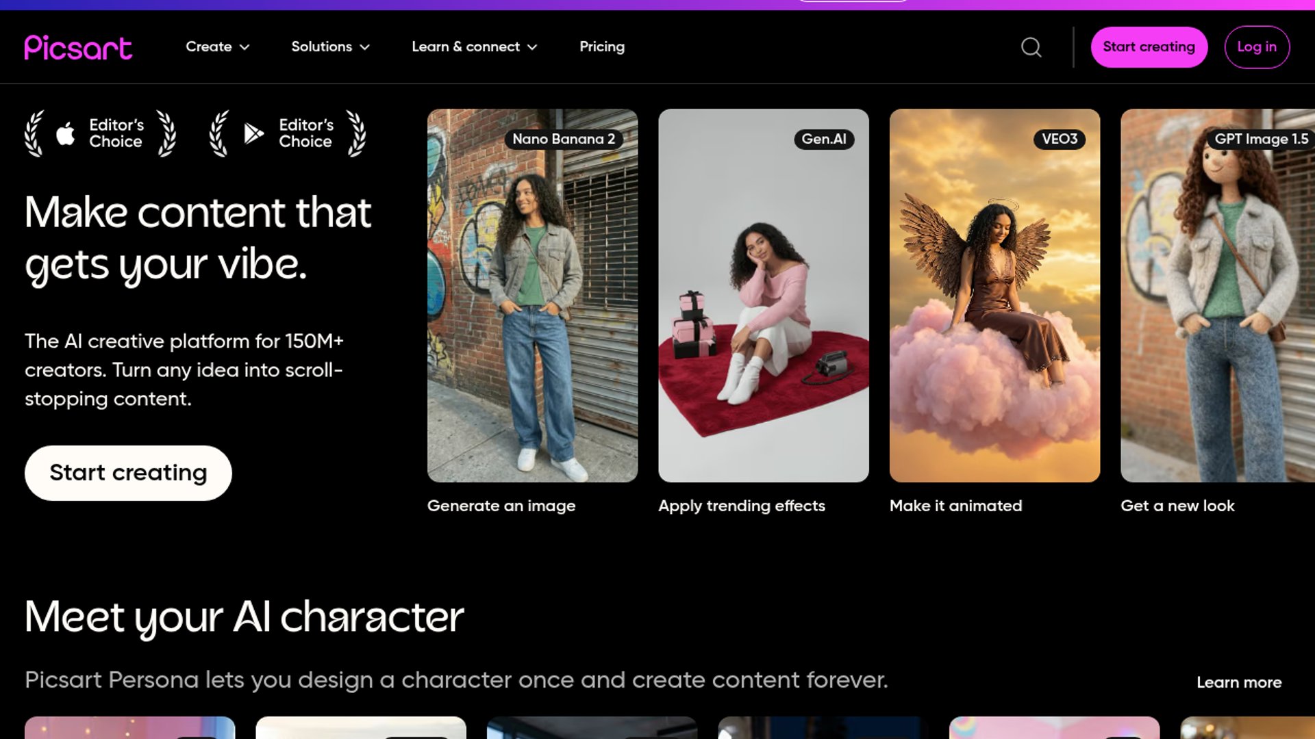Open the Apply trending effects card
Screen dimensions: 1315x739
(x=763, y=295)
